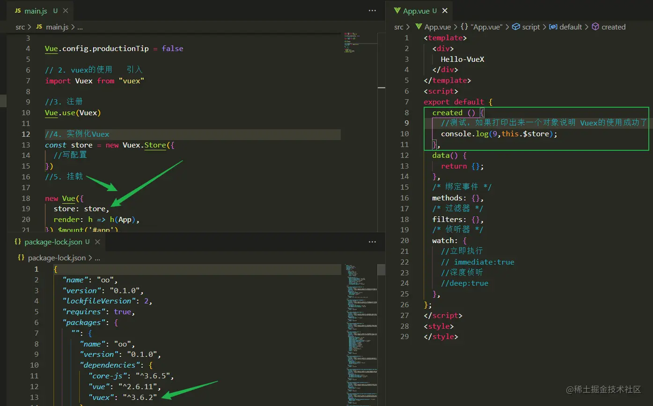653x406 pixels.
Task: Open More Actions menu above main.js editor
Action: coord(372,10)
